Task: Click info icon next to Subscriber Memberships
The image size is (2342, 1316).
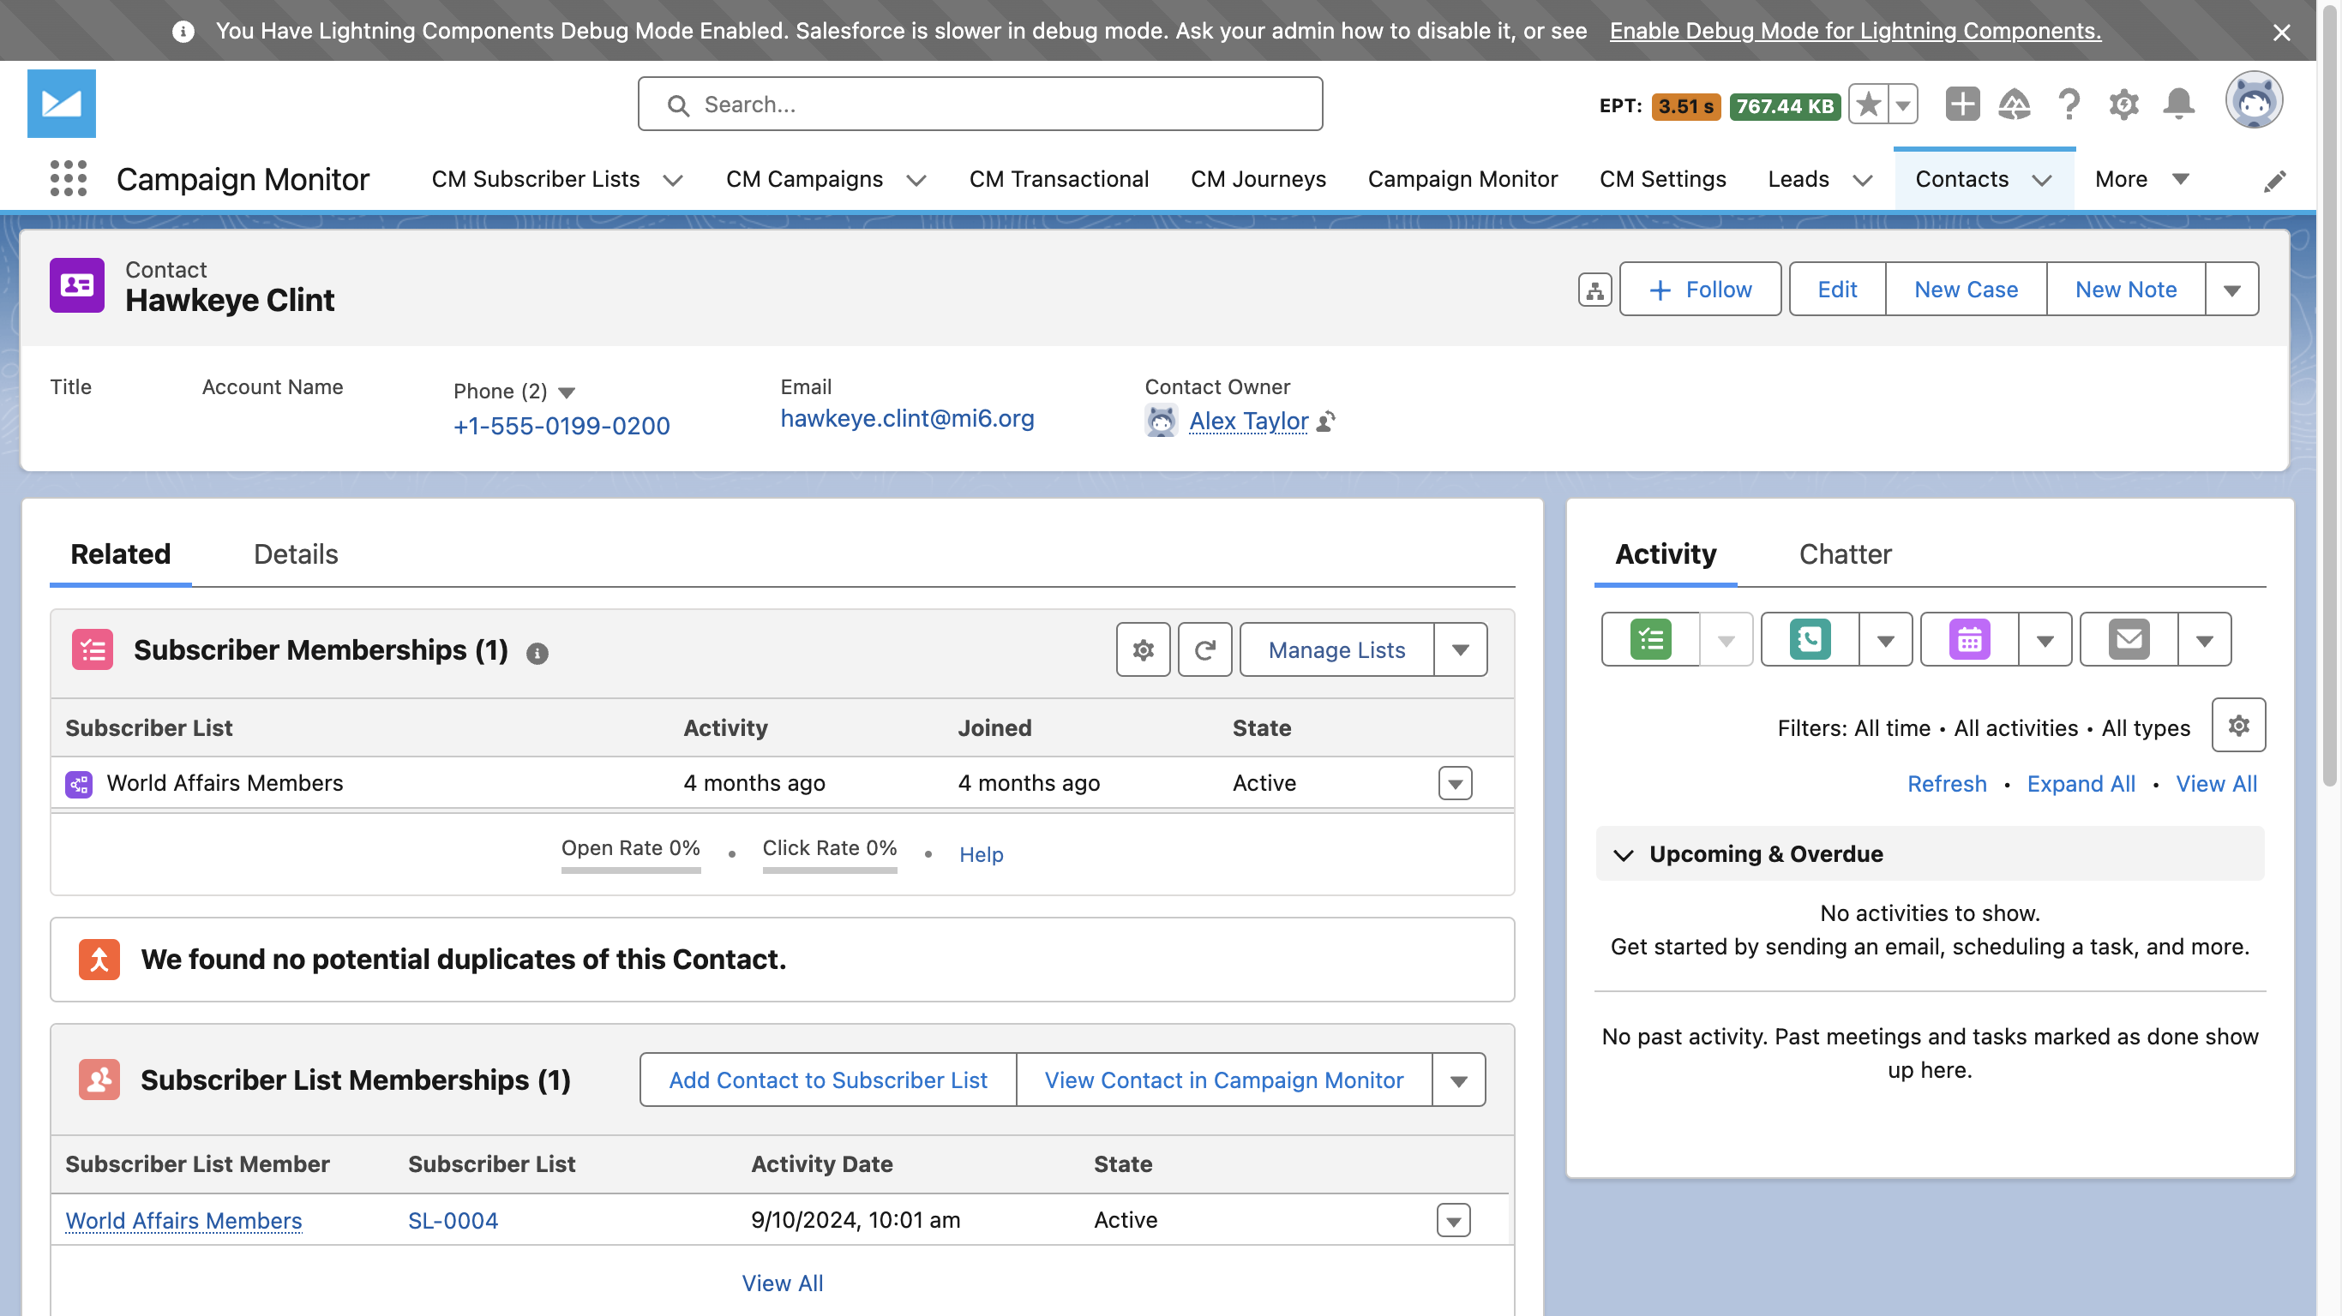Action: 537,654
